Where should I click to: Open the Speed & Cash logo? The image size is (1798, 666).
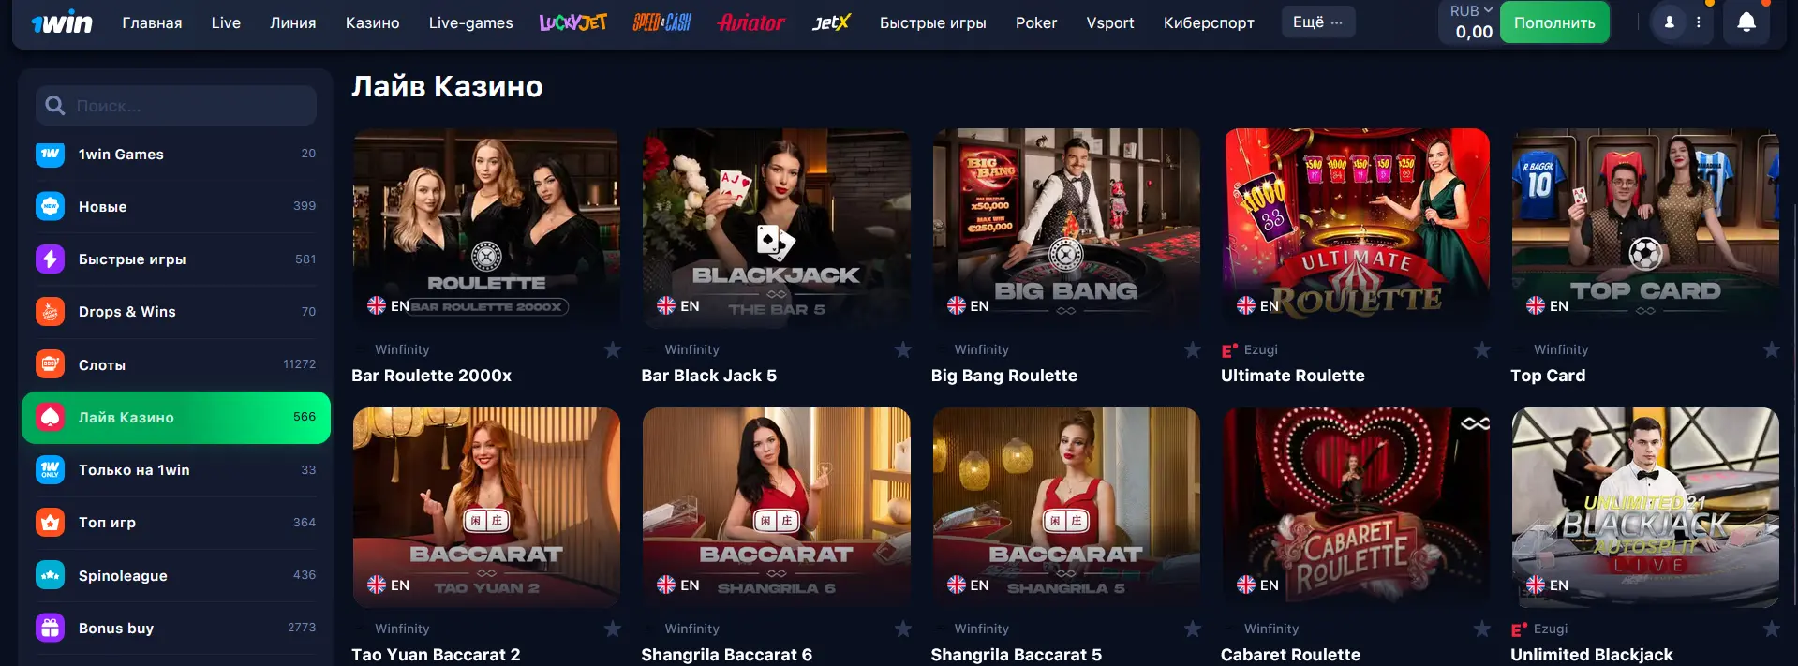click(x=661, y=22)
